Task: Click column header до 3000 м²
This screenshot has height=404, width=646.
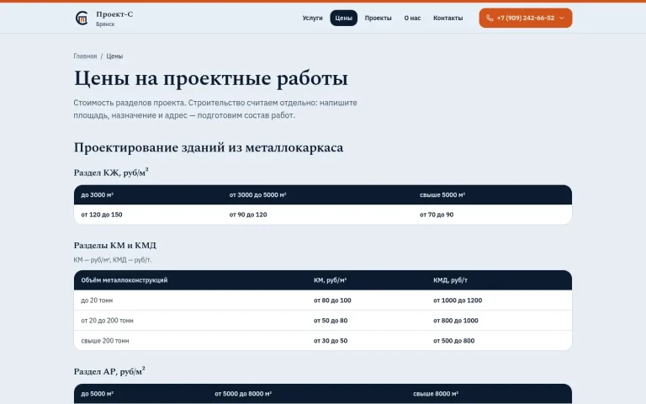Action: 98,195
